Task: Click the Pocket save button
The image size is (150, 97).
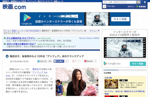Action: (x=88, y=61)
